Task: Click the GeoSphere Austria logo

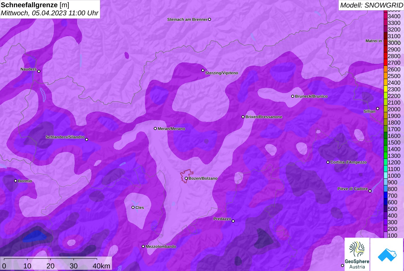Action: [357, 254]
